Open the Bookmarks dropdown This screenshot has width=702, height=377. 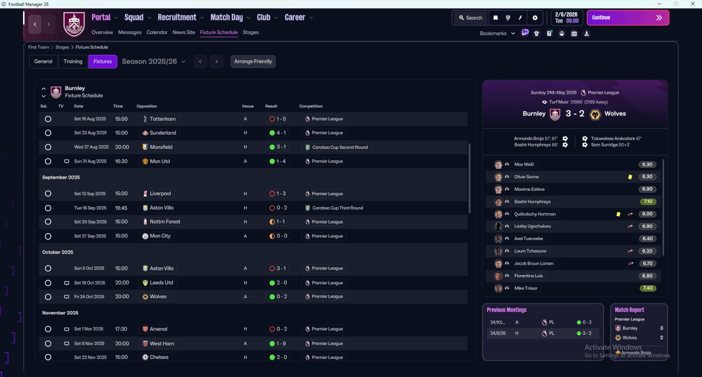pyautogui.click(x=497, y=33)
